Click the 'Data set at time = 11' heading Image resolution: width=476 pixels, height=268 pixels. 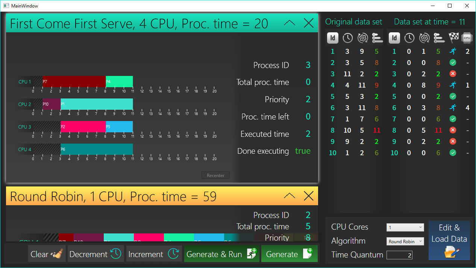click(429, 22)
